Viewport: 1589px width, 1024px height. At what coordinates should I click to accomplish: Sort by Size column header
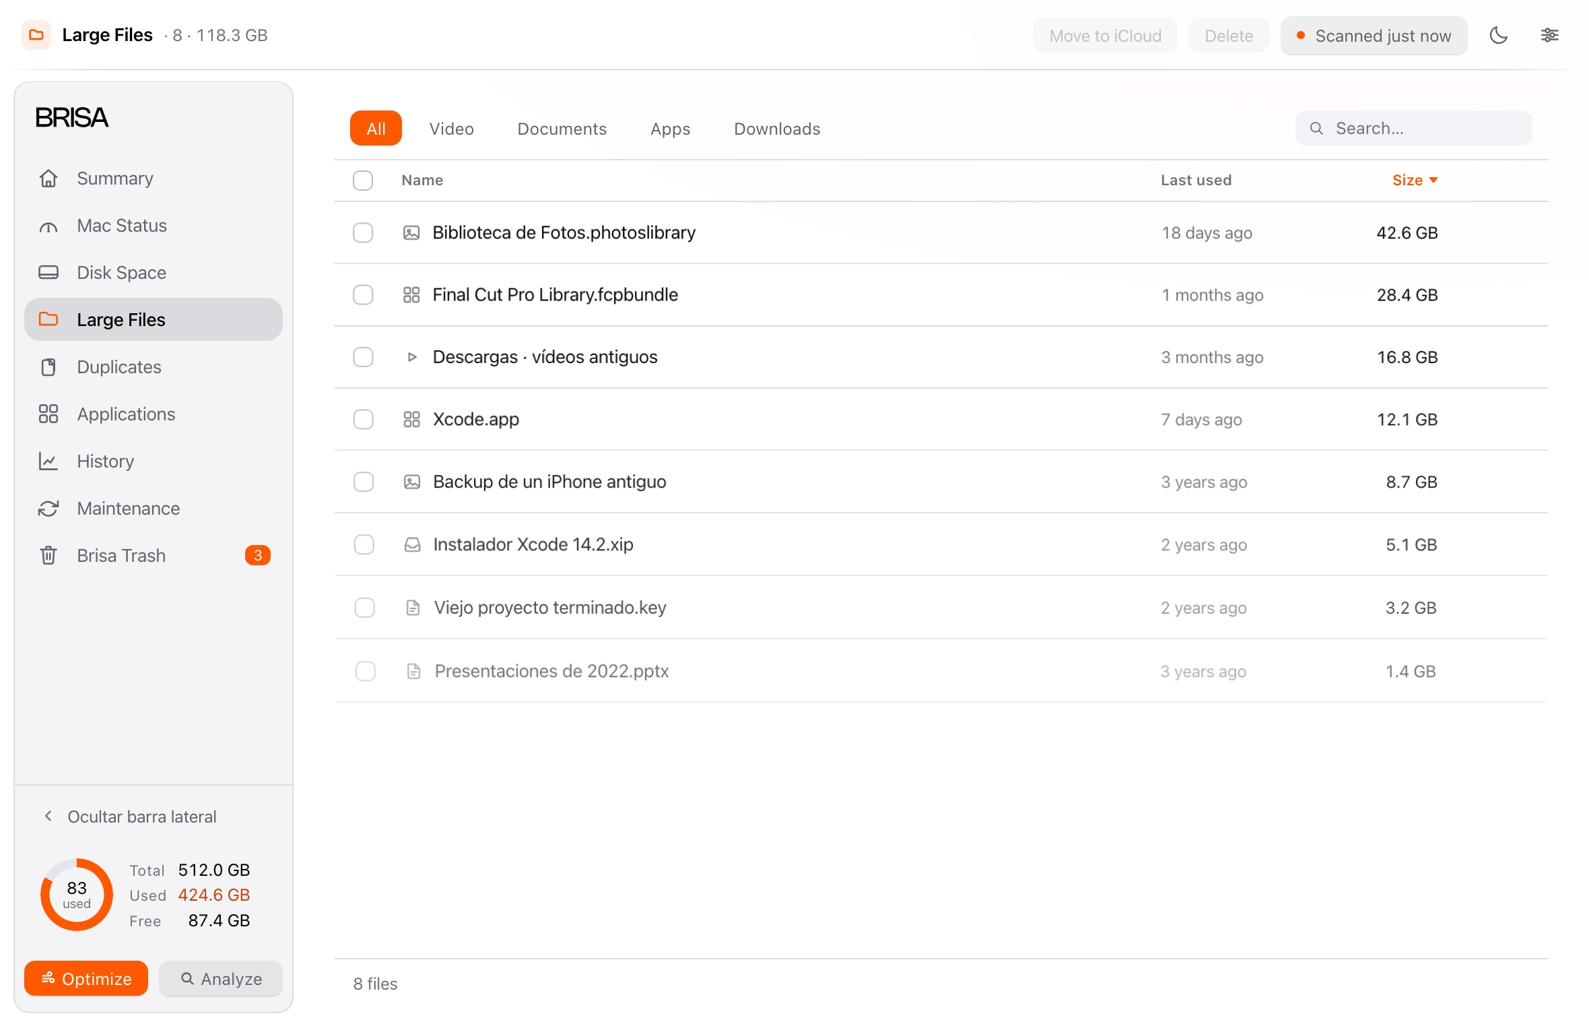(1415, 180)
